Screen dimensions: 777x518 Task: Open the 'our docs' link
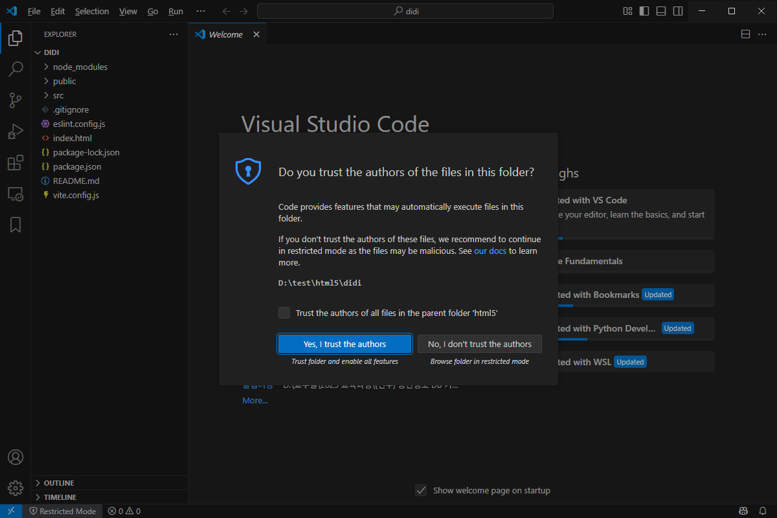click(490, 251)
